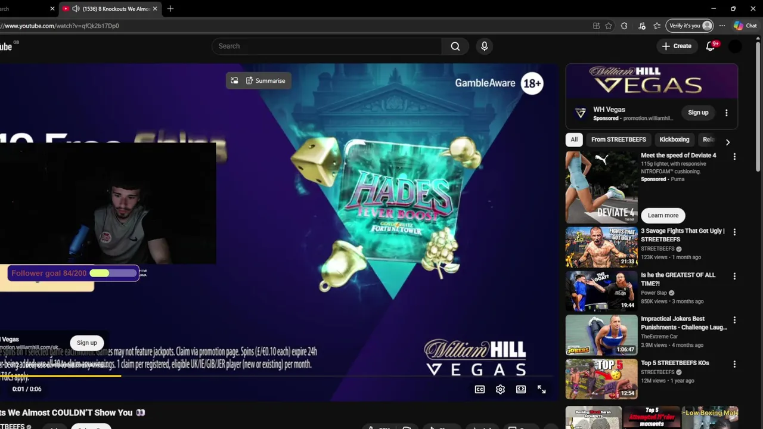763x429 pixels.
Task: Open YouTube notifications bell
Action: tap(711, 46)
